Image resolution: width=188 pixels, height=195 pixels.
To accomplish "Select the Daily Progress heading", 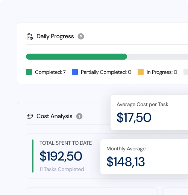I will coord(55,36).
